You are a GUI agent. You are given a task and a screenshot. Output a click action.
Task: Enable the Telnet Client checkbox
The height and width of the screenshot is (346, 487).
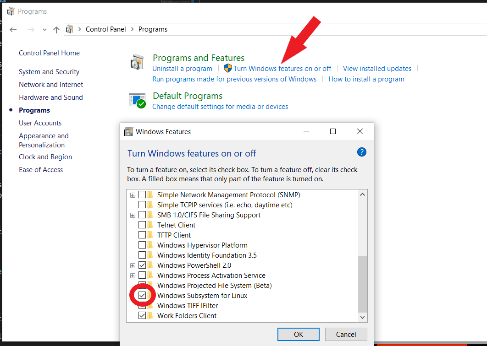pos(142,225)
